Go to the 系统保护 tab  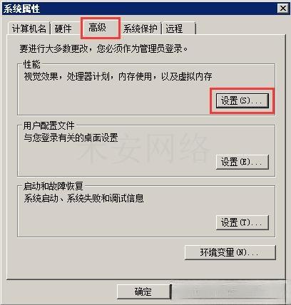141,29
